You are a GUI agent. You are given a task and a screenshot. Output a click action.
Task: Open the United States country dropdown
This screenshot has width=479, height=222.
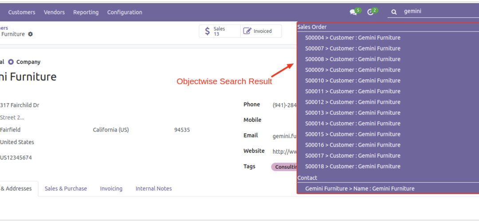point(17,142)
